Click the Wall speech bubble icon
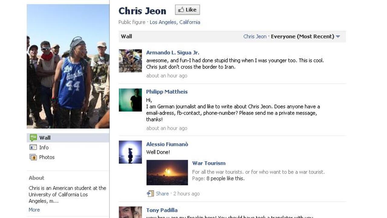 click(33, 138)
